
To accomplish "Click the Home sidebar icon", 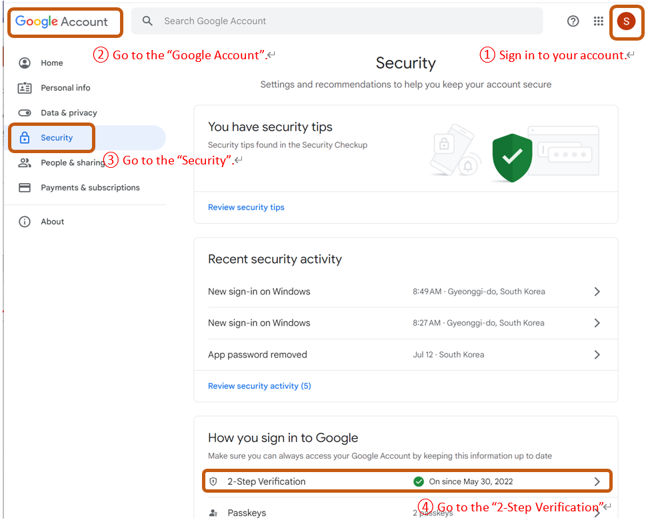I will [x=25, y=63].
